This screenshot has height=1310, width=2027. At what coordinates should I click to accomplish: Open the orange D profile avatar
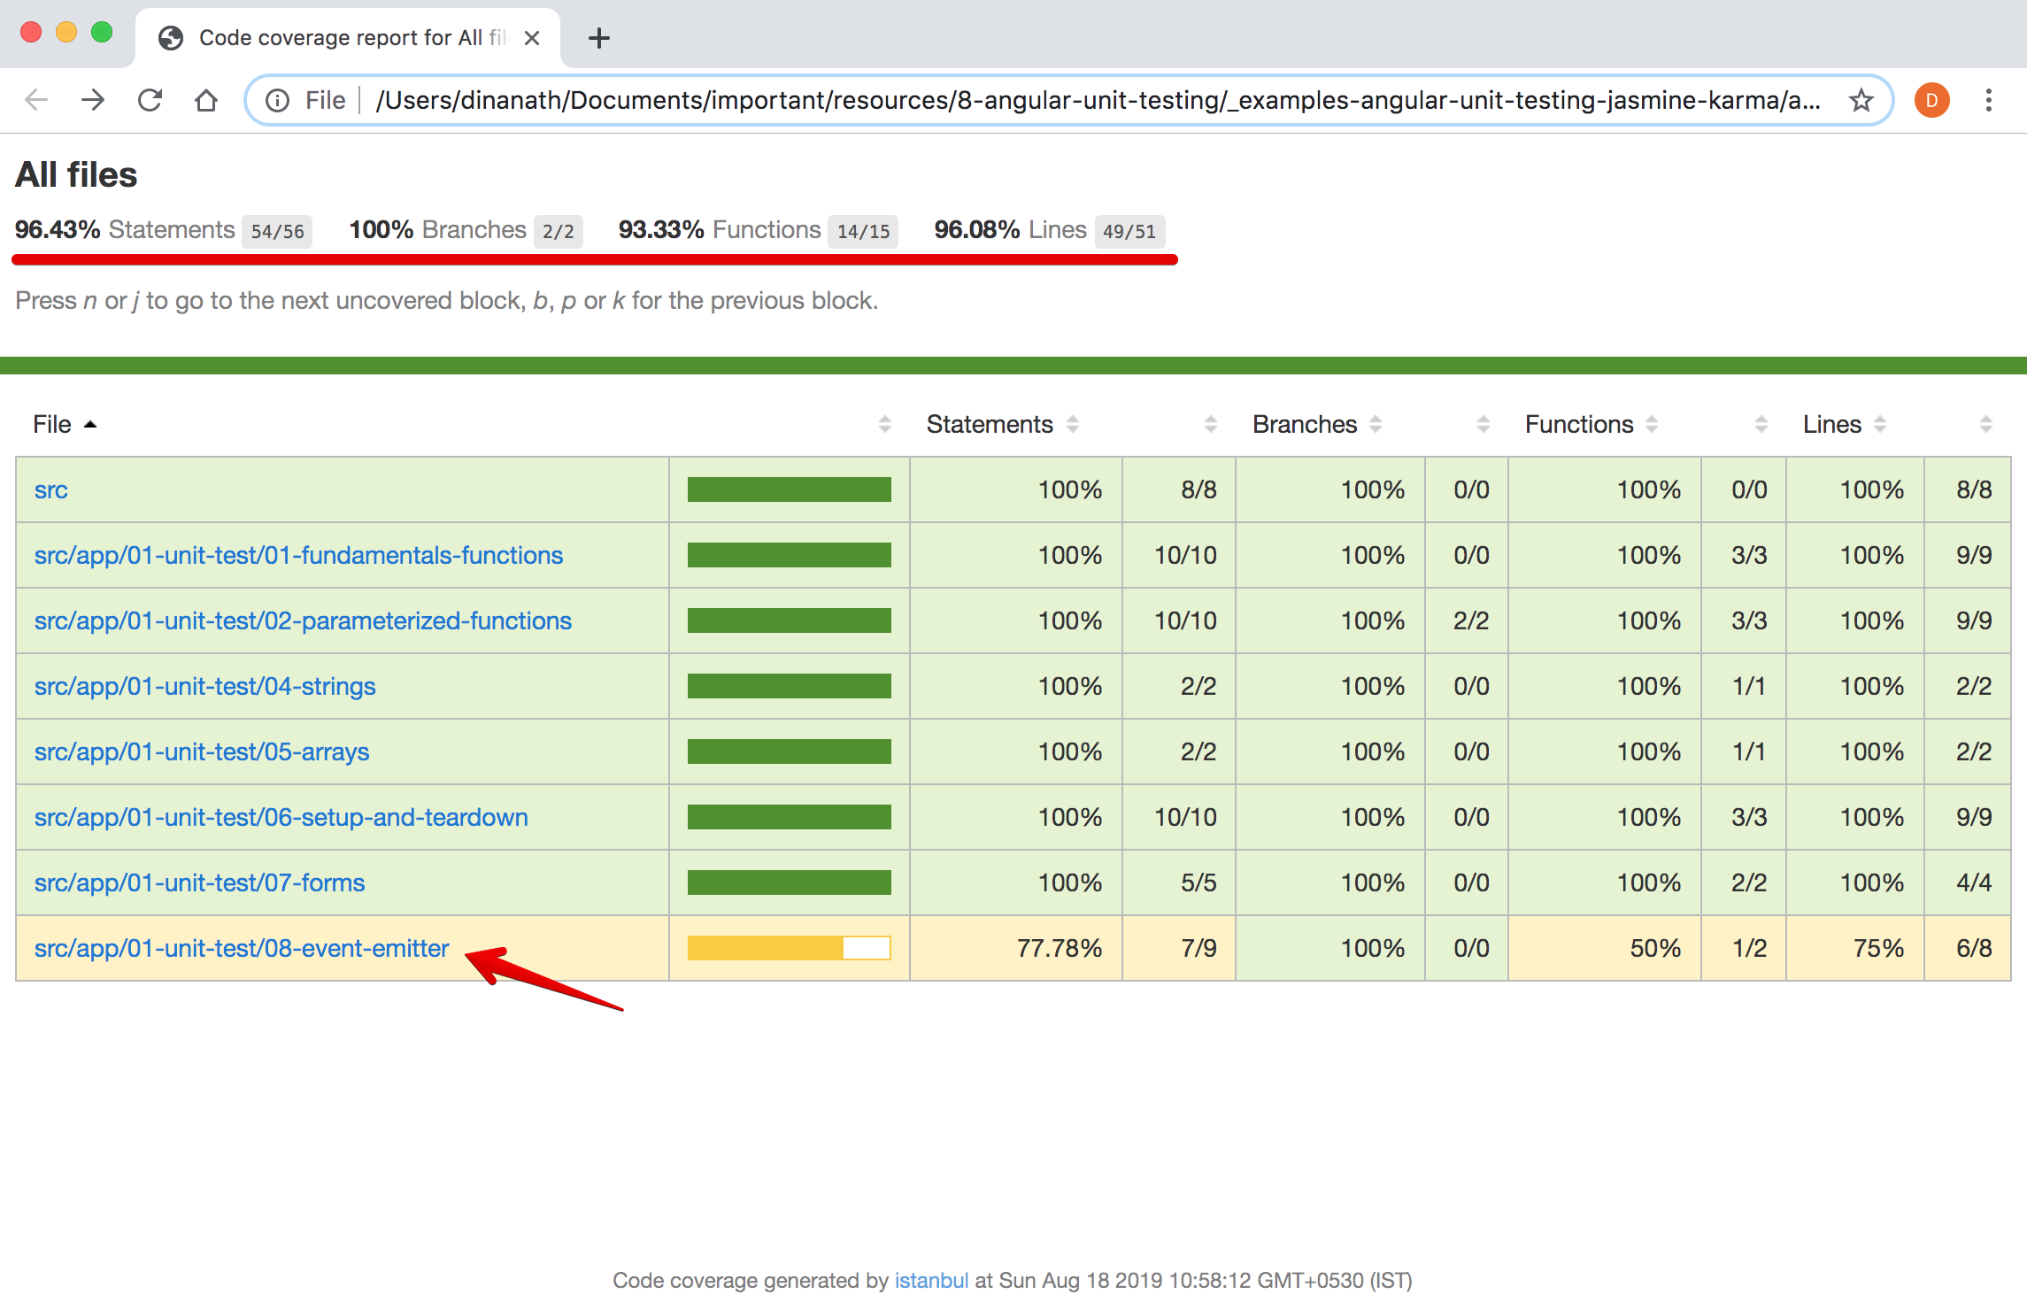click(x=1931, y=100)
